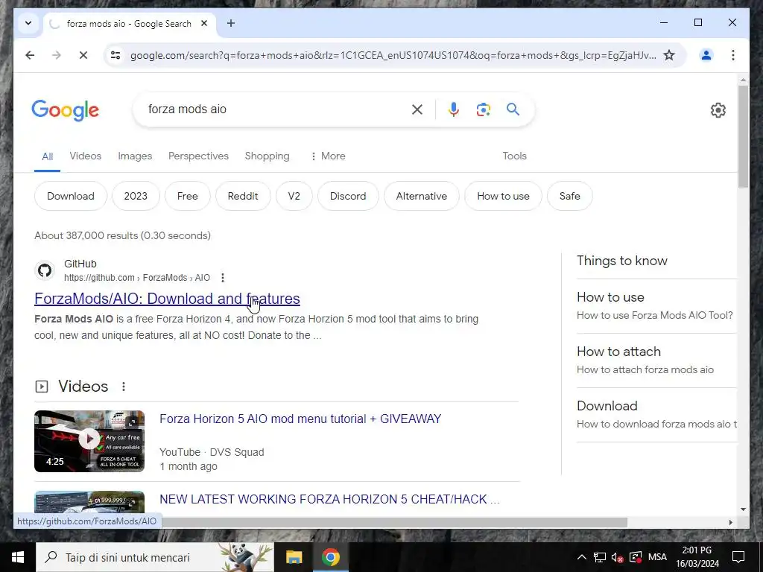
Task: Apply the Safe filter chip
Action: point(570,196)
